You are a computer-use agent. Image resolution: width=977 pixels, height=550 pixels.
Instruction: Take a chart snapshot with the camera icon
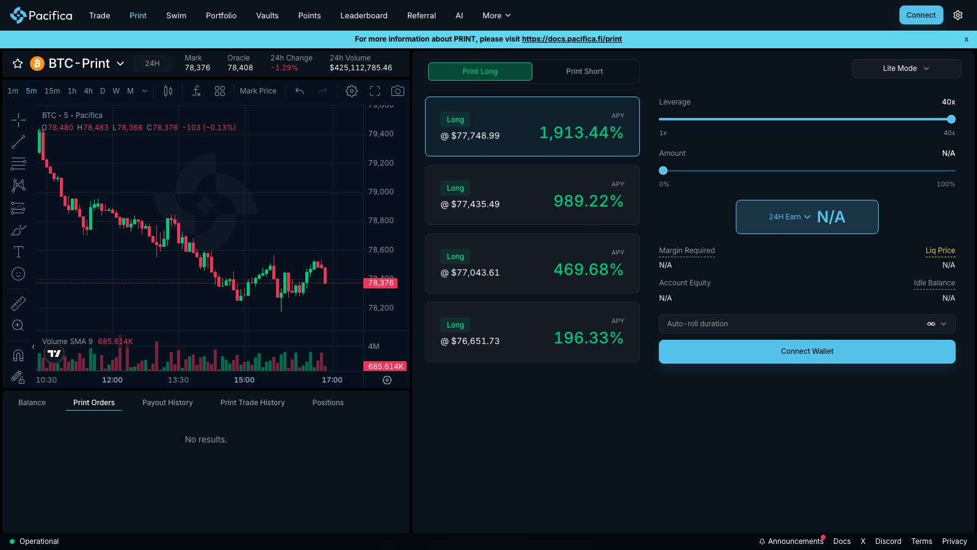(398, 91)
